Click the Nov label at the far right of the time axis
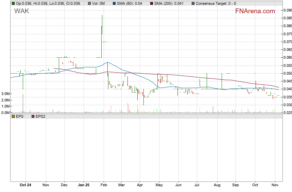This screenshot has height=192, width=292. tap(275, 185)
